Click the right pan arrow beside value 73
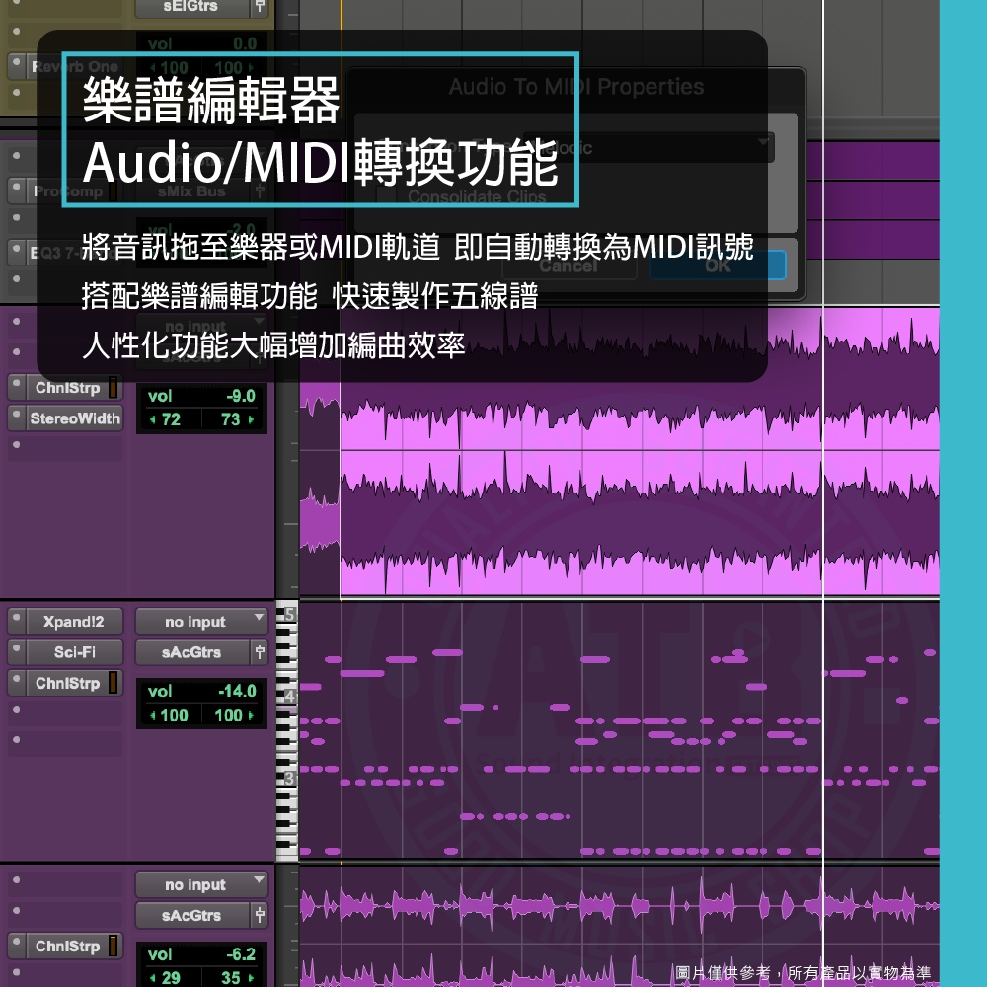 click(x=252, y=419)
